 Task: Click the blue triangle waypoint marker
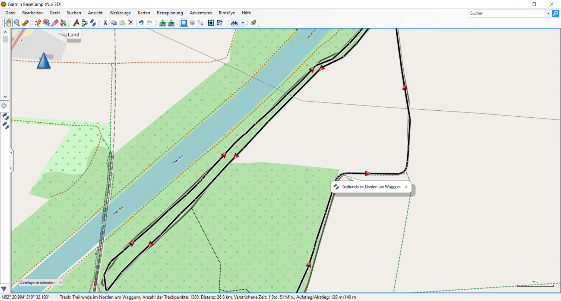(x=44, y=61)
